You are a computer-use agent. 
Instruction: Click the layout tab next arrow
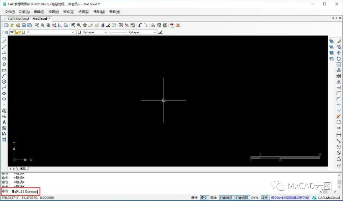pyautogui.click(x=14, y=169)
